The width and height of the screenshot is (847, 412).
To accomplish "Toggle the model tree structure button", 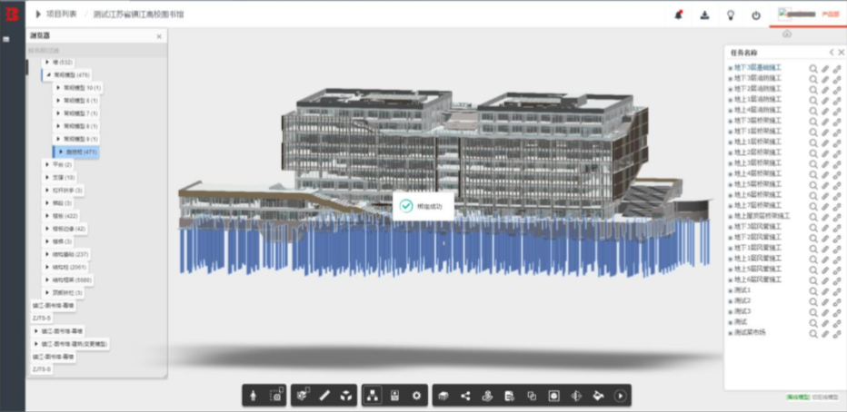I will 374,396.
